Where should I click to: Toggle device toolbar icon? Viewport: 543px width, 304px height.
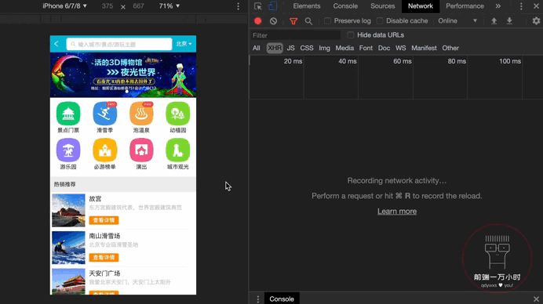[x=273, y=6]
